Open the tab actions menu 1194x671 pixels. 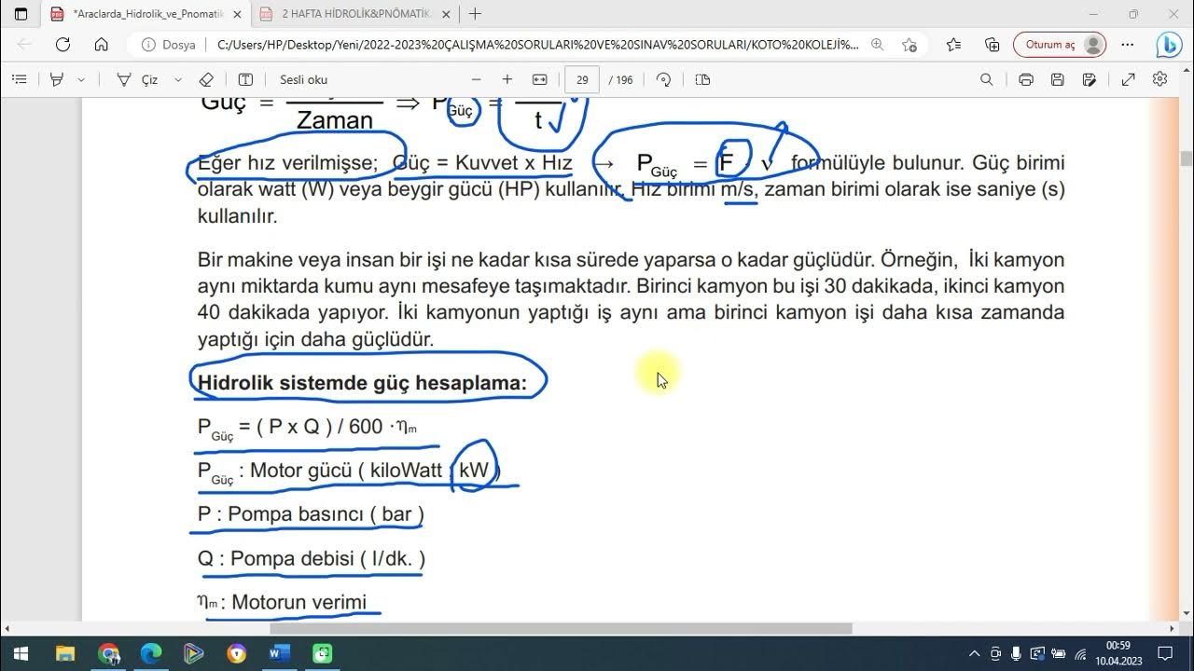click(21, 14)
